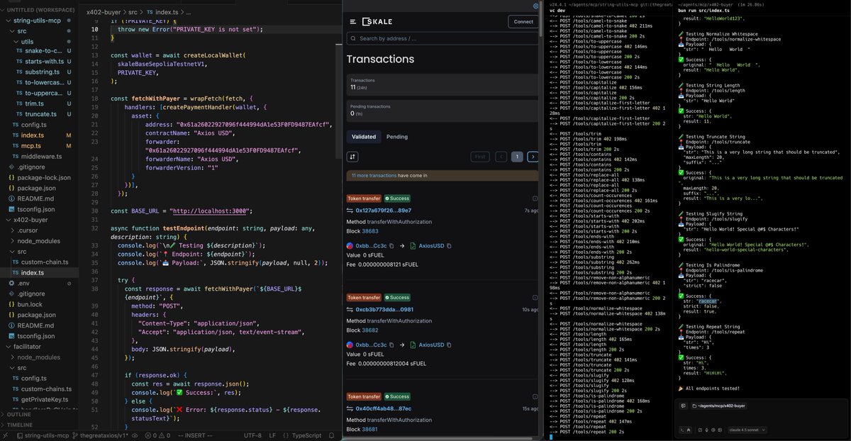851x441 pixels.
Task: Open block 38683 link
Action: click(x=369, y=231)
